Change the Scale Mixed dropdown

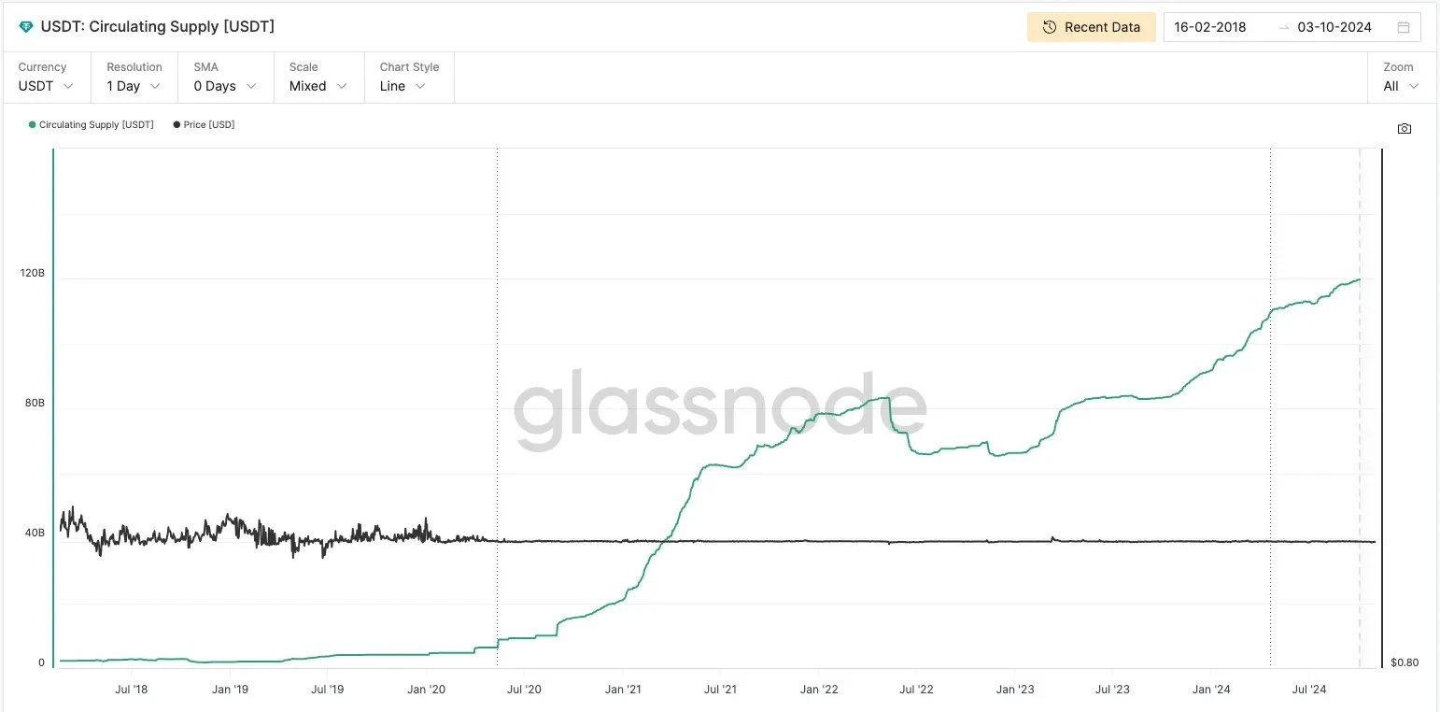[318, 86]
